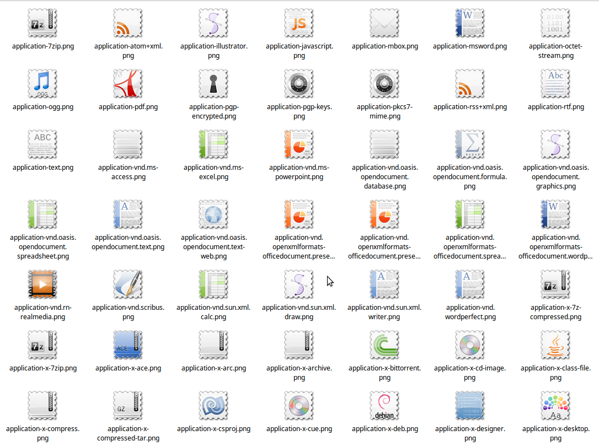
Task: Select the application-x-ace.png ACE icon
Action: [128, 345]
